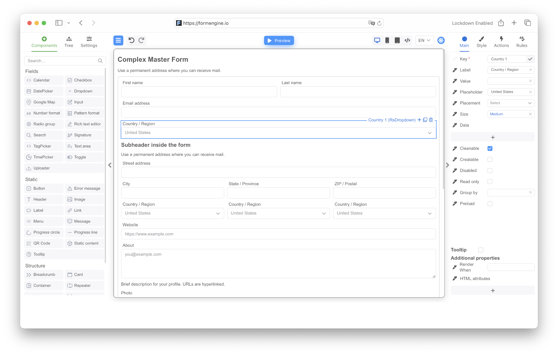Switch to the Style tab
This screenshot has width=558, height=355.
pos(482,42)
